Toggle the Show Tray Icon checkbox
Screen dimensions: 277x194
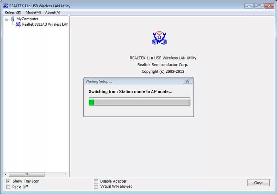click(8, 181)
